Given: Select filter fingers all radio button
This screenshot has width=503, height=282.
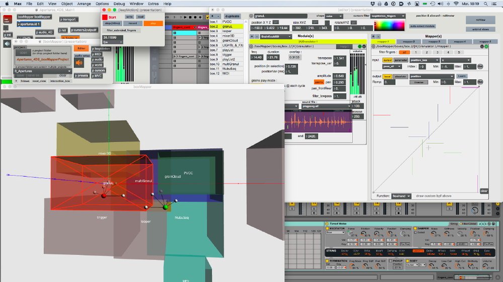Looking at the screenshot, I should 404,52.
